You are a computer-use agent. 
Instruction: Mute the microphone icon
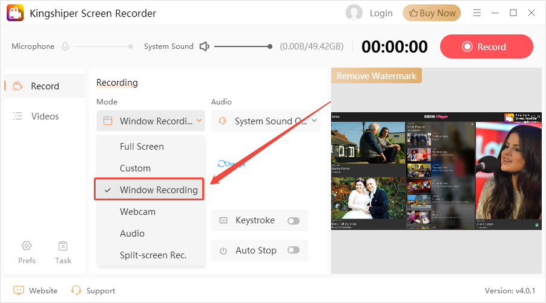coord(65,46)
